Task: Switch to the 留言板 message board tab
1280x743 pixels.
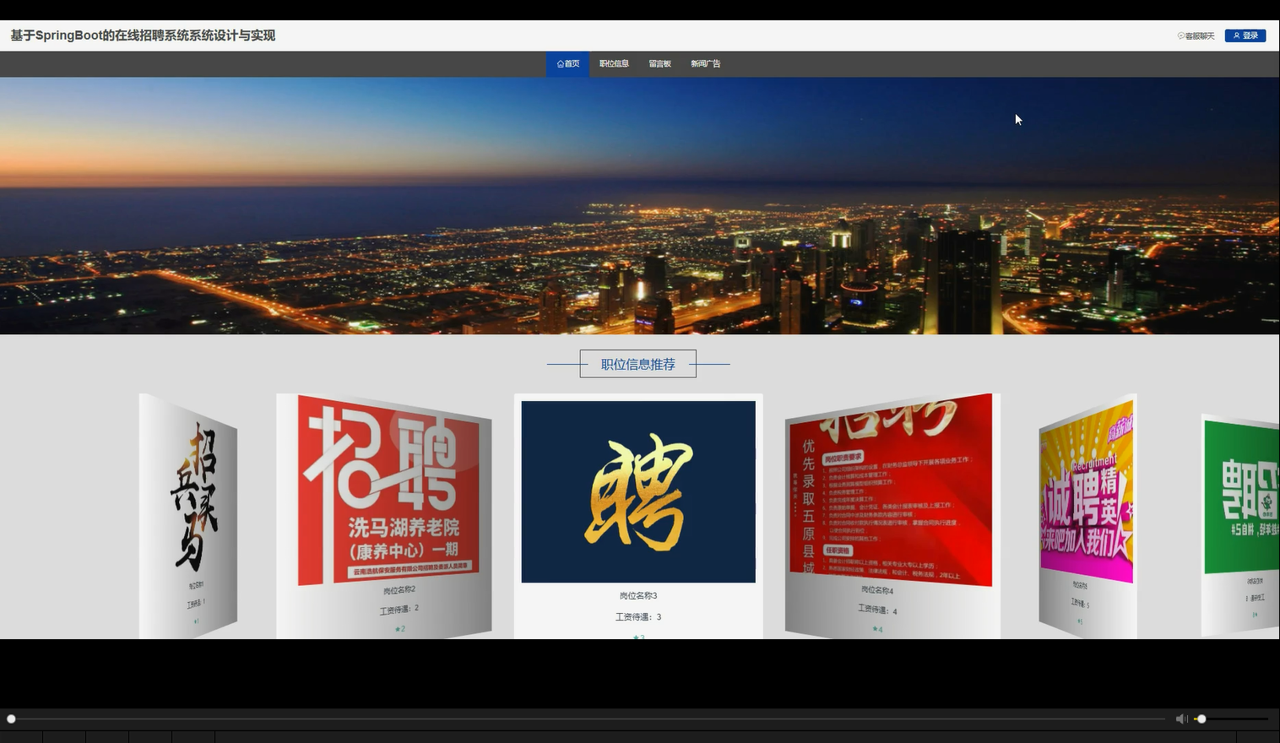Action: tap(659, 64)
